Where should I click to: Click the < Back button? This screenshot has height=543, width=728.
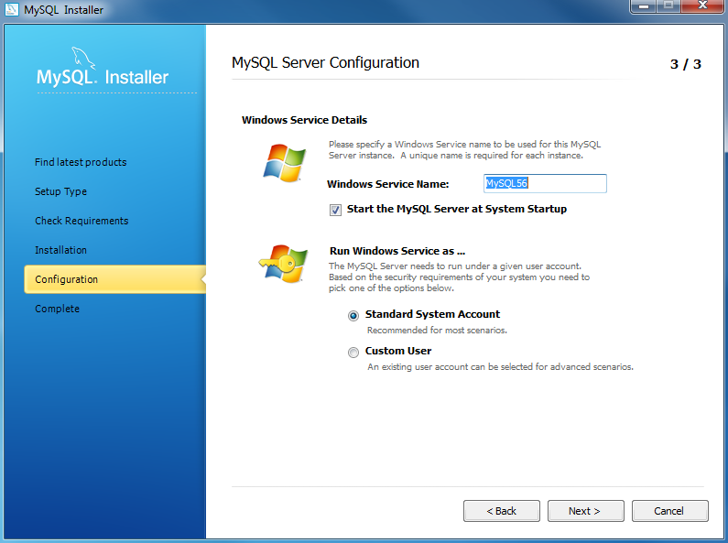pos(502,511)
